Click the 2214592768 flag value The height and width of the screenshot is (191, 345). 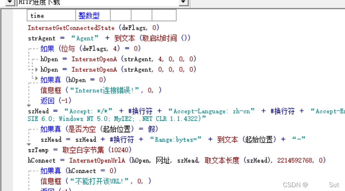(295, 161)
